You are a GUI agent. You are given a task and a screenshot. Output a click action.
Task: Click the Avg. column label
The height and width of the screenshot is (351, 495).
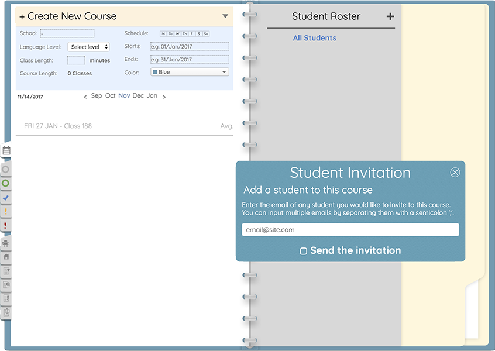click(x=226, y=126)
